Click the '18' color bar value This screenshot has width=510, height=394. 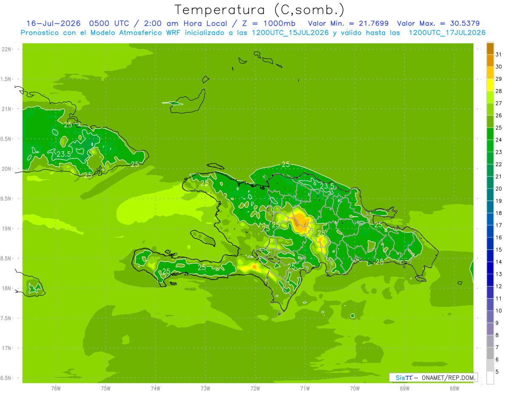click(x=499, y=213)
